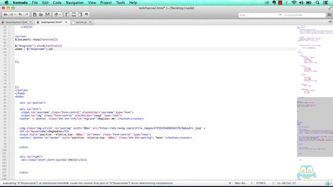The width and height of the screenshot is (333, 187).
Task: Change the Mac-Ro... file encoding dropdown
Action: [244, 183]
